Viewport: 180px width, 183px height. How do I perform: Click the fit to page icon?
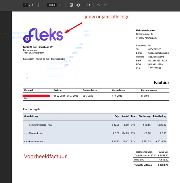click(x=71, y=5)
